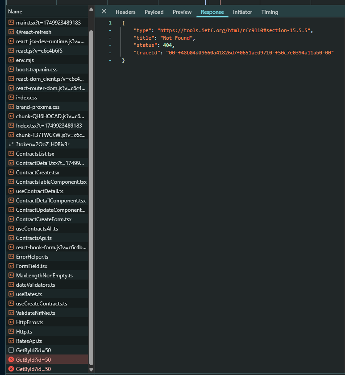Click the Name column header

click(15, 12)
